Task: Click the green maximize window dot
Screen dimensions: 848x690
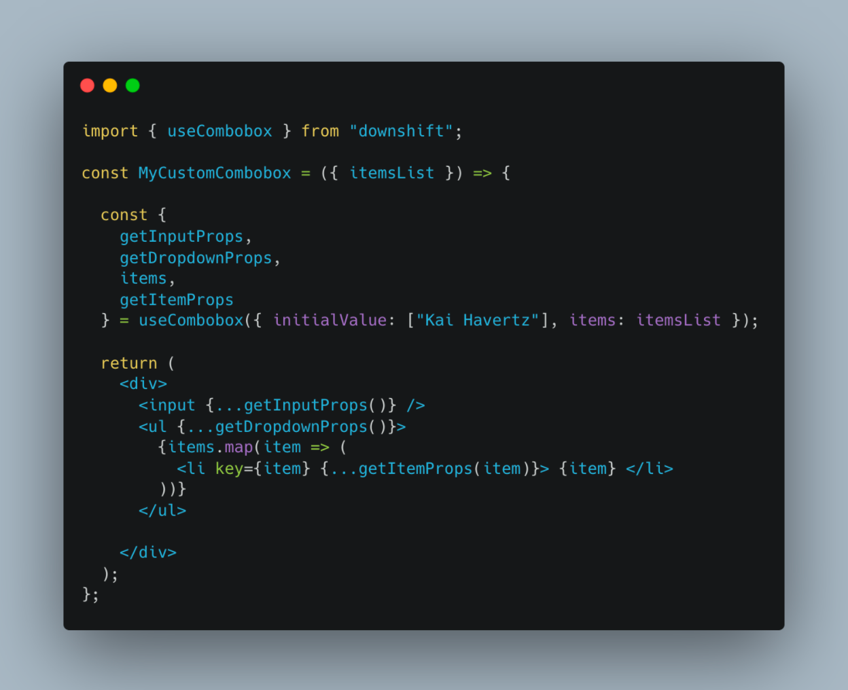Action: pyautogui.click(x=132, y=85)
